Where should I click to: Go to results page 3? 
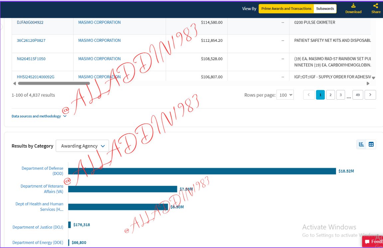340,95
